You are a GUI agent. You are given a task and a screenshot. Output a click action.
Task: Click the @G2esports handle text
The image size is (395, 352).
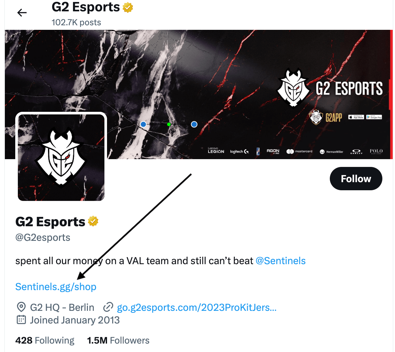pyautogui.click(x=43, y=238)
